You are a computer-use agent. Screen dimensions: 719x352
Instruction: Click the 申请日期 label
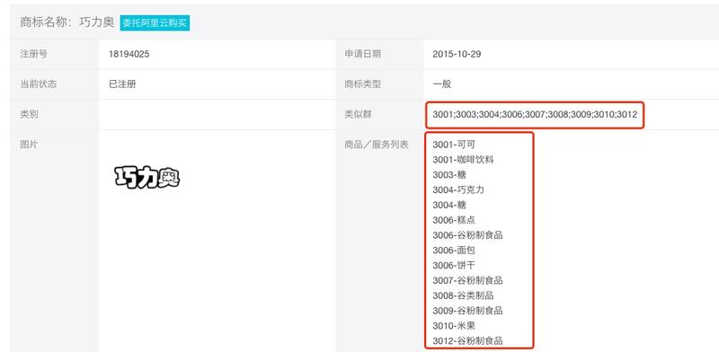(x=362, y=54)
